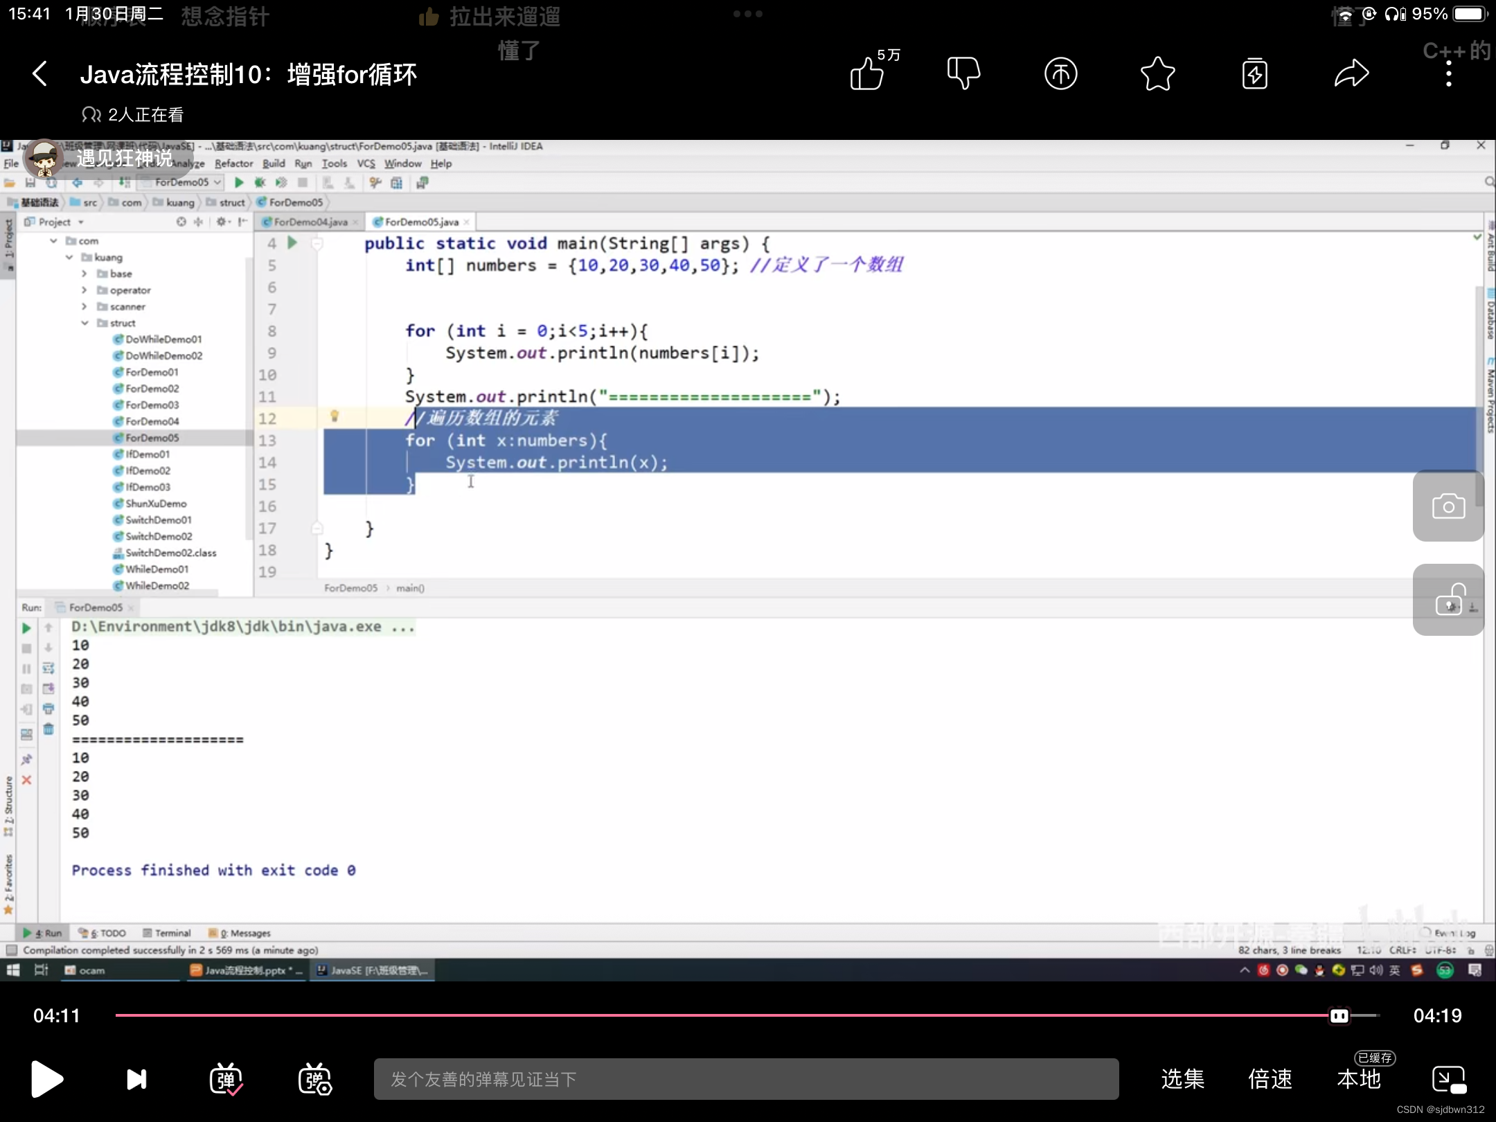Tap the coin donation icon
This screenshot has width=1496, height=1122.
1060,73
